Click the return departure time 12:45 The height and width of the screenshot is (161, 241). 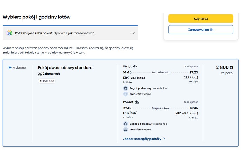[x=127, y=108]
